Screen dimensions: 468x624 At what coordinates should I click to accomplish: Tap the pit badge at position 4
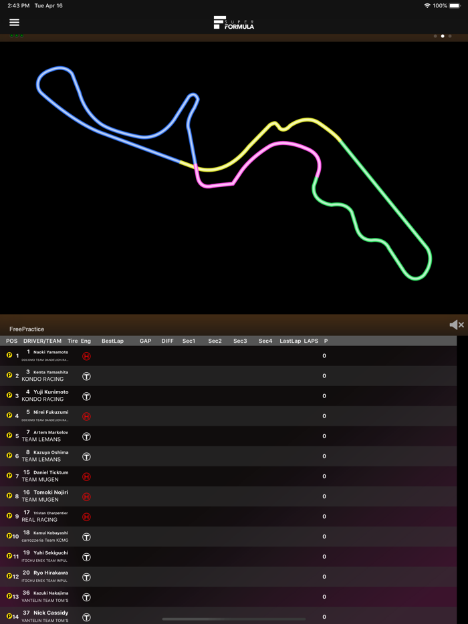pos(9,415)
